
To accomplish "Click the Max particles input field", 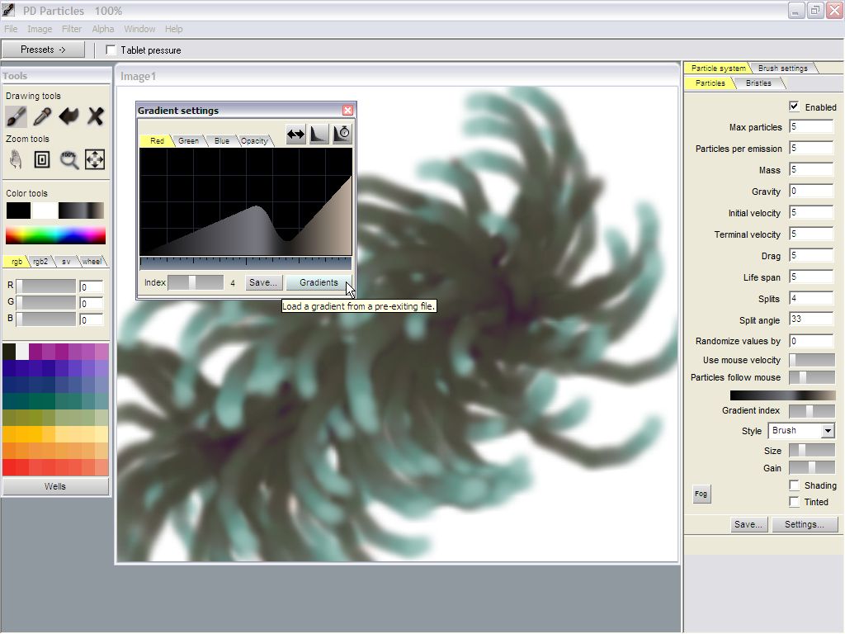I will (x=810, y=127).
